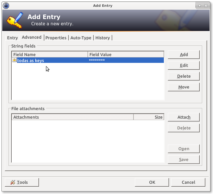This screenshot has width=213, height=194.
Task: Edit the selected string field
Action: pyautogui.click(x=184, y=65)
